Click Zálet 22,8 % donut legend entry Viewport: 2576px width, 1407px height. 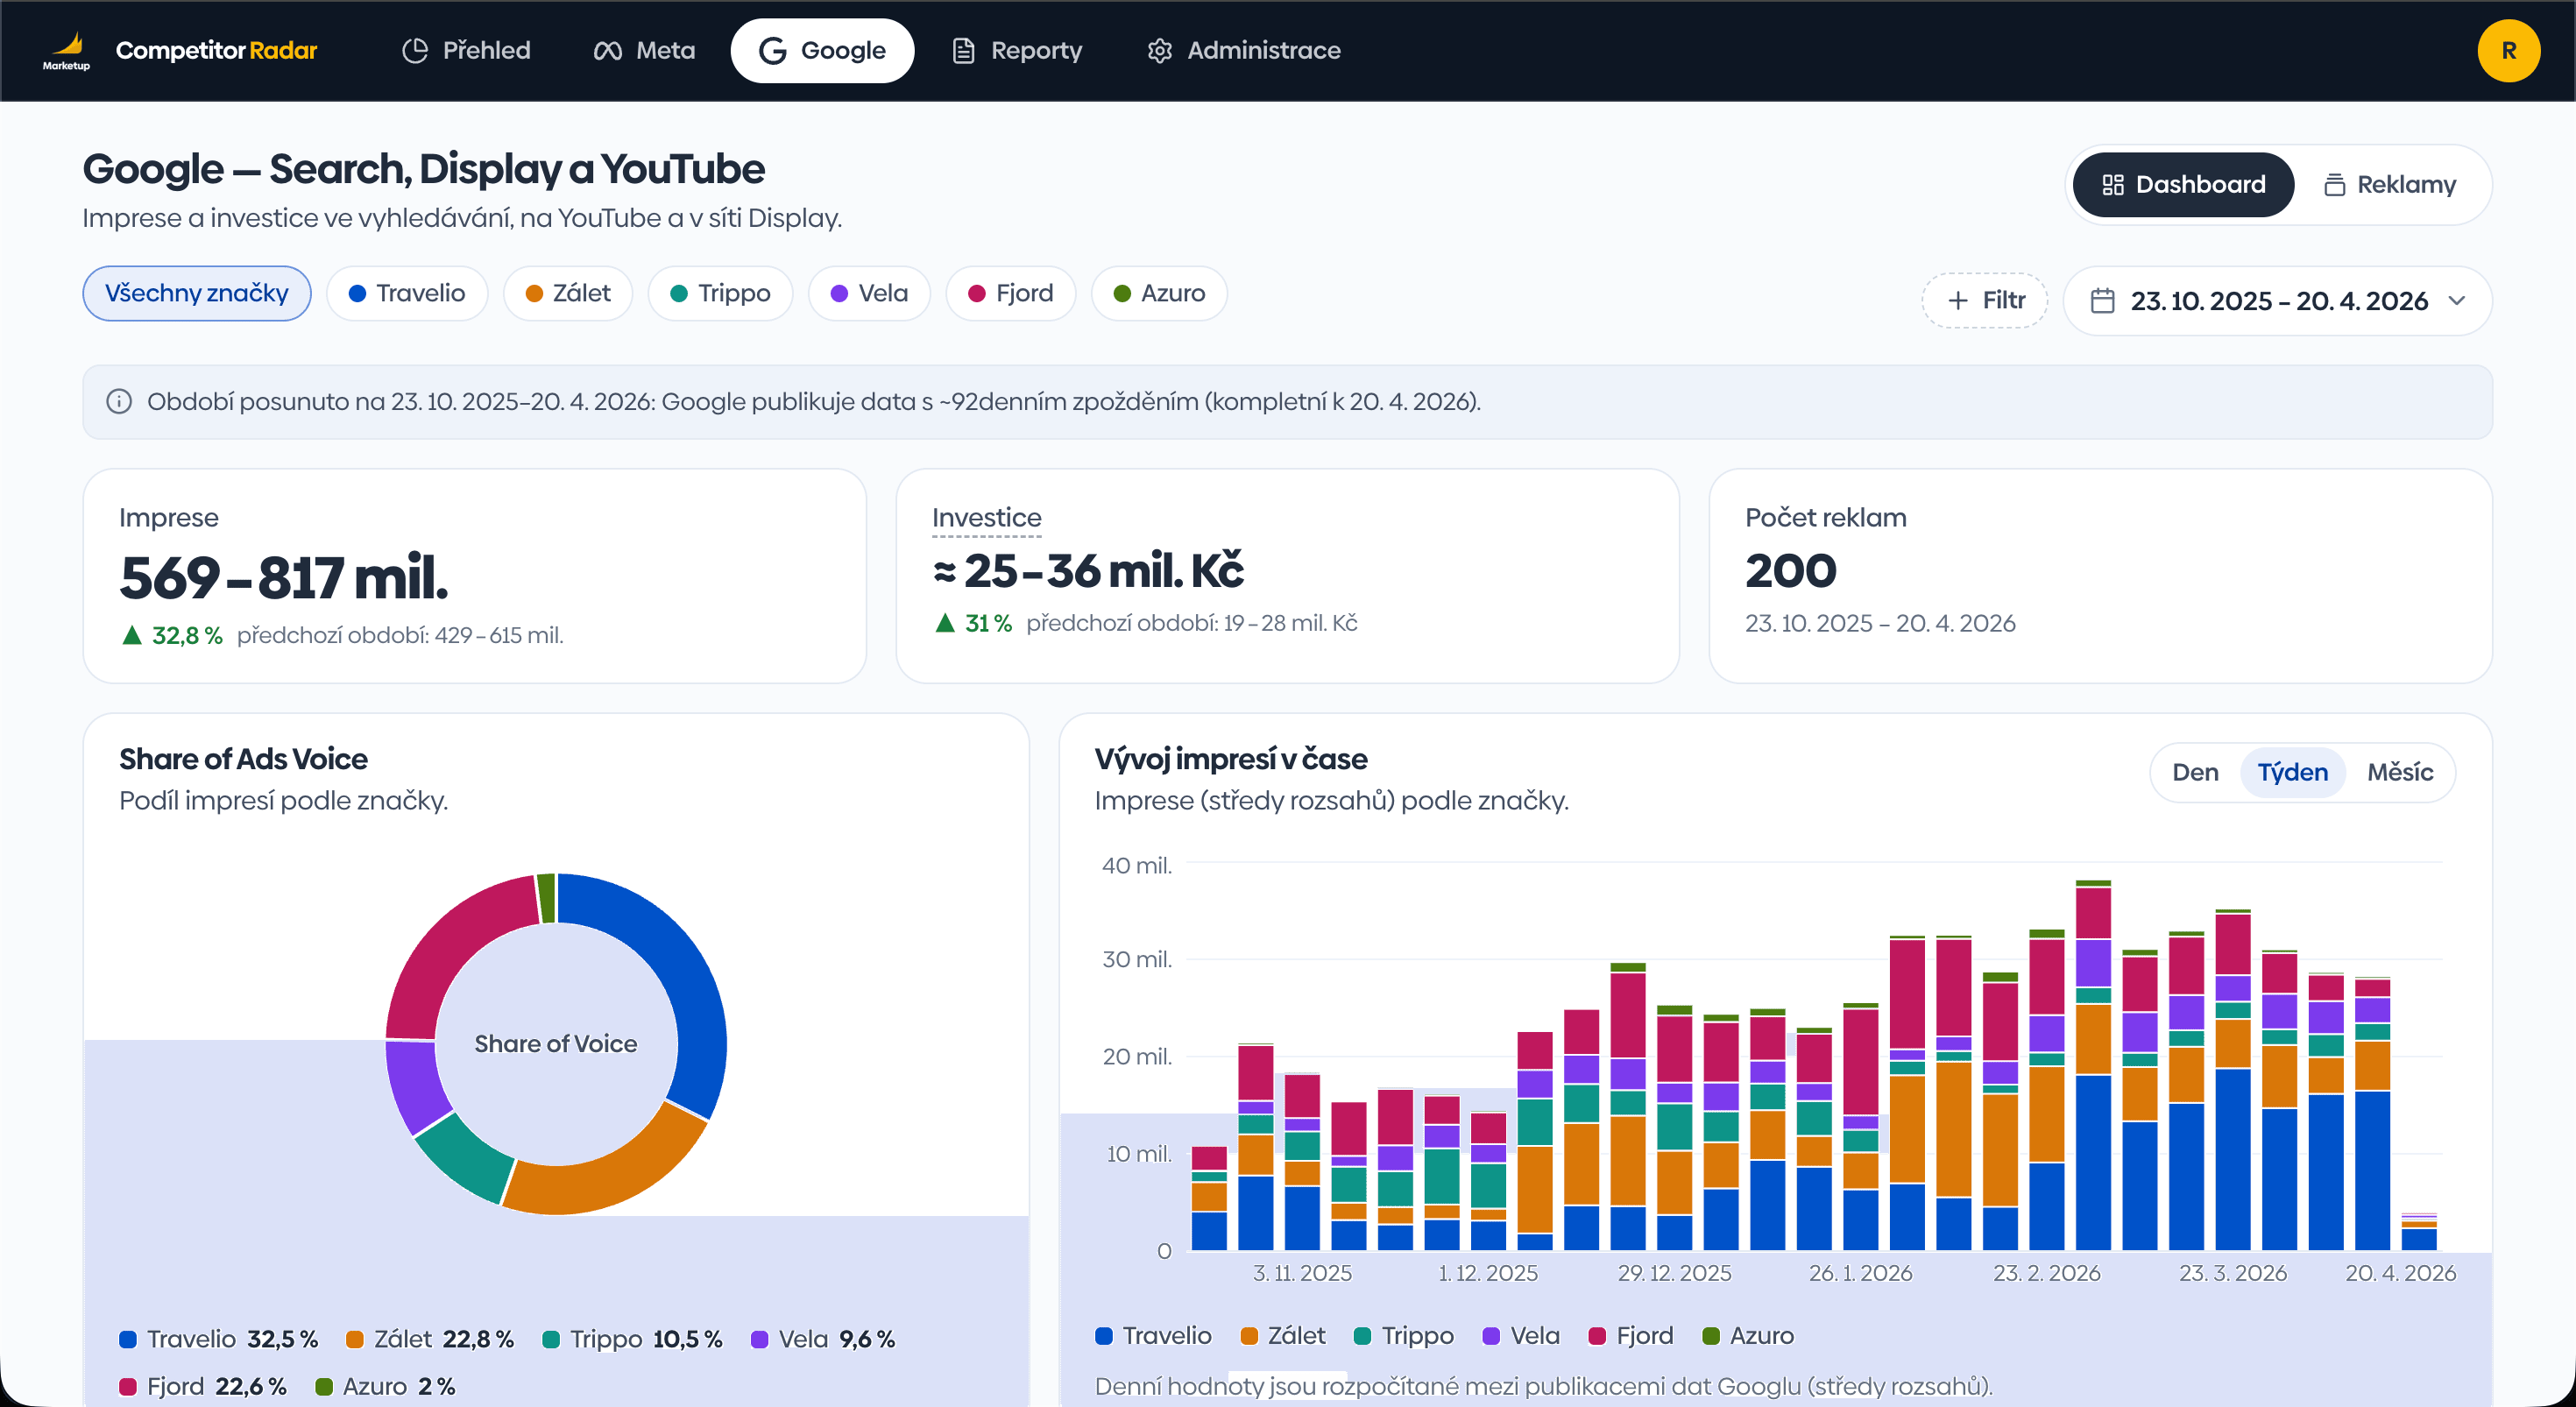coord(430,1339)
